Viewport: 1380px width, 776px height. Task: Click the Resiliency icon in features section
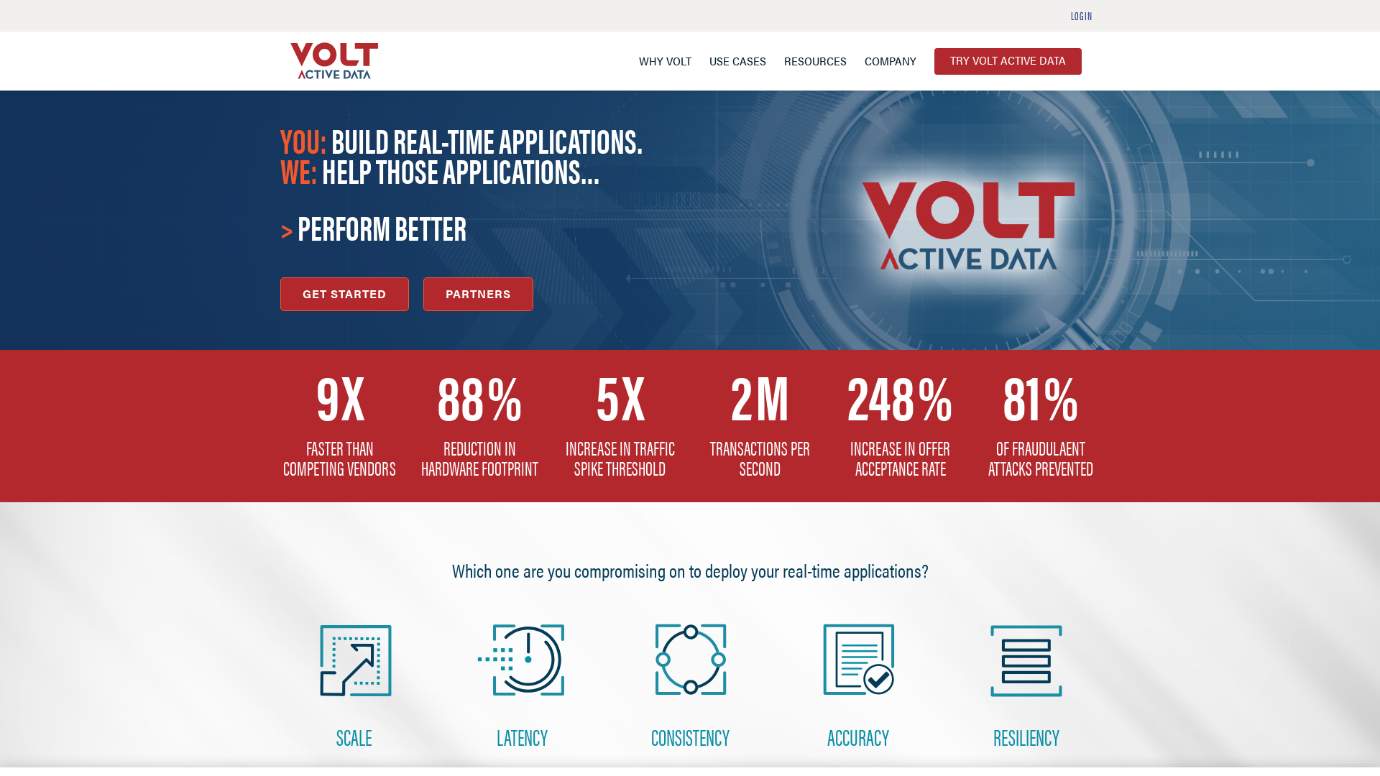tap(1026, 660)
